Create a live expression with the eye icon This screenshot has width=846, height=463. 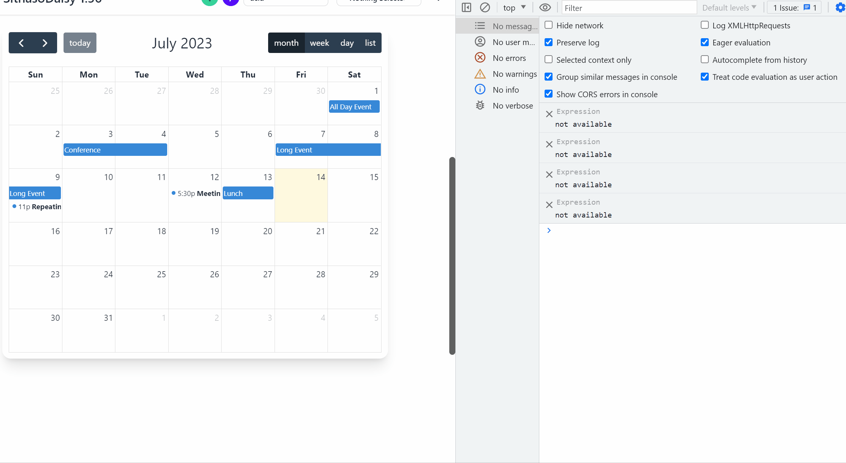coord(545,7)
